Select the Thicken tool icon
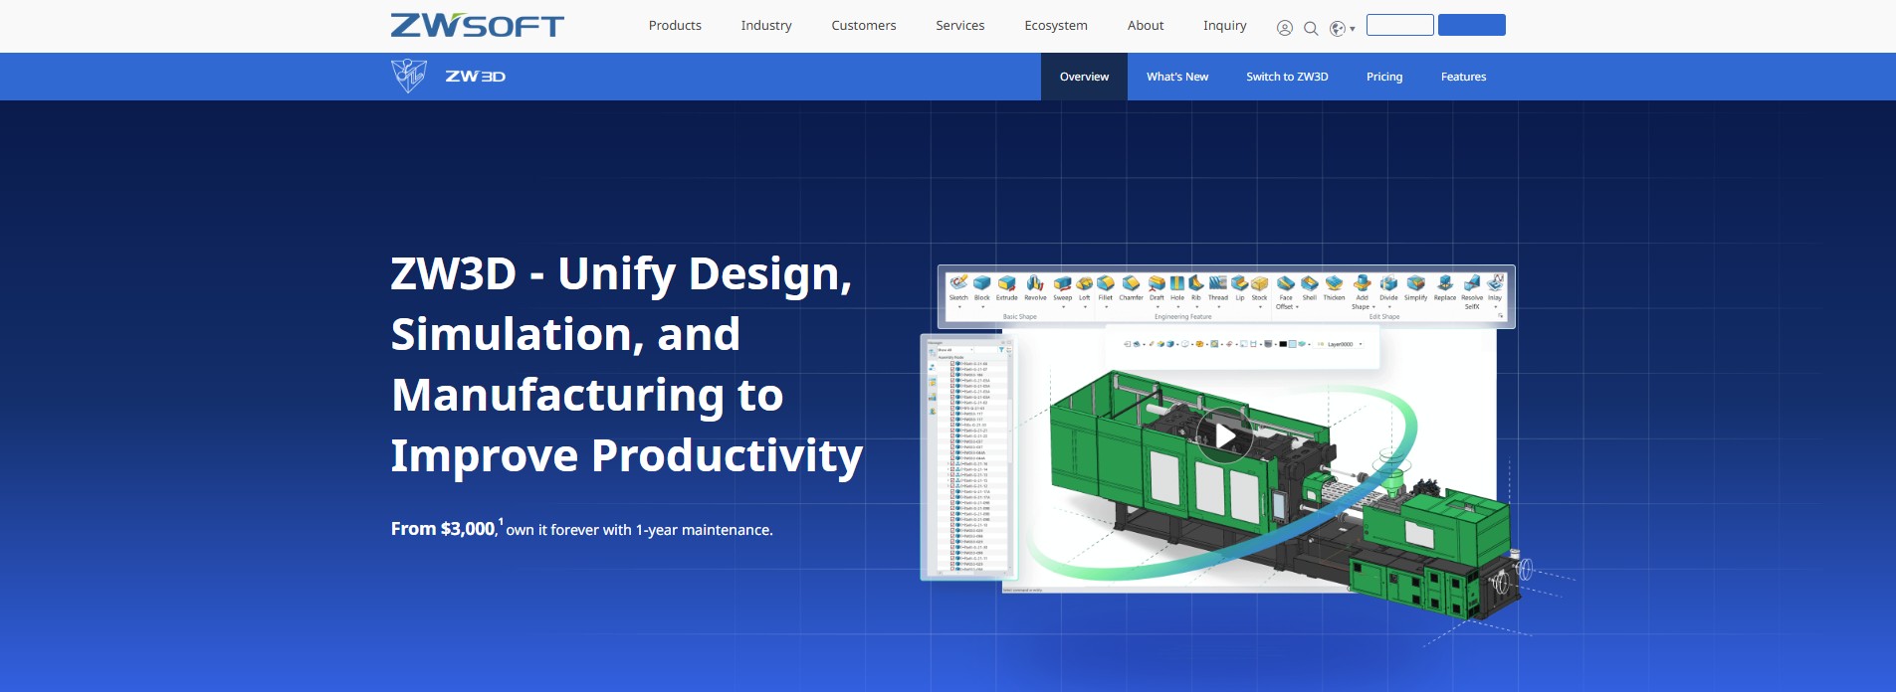1896x692 pixels. [1334, 283]
